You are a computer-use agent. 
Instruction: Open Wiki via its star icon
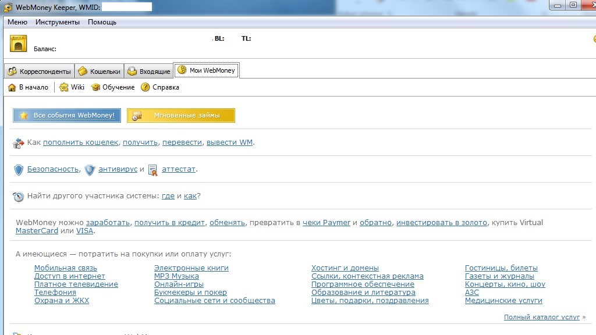pyautogui.click(x=64, y=87)
